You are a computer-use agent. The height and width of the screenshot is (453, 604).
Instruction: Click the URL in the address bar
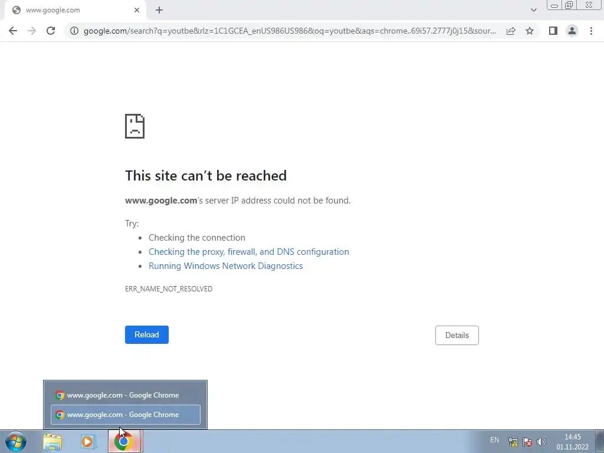(x=290, y=31)
